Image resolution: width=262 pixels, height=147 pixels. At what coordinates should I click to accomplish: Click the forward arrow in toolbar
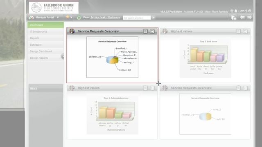click(249, 17)
